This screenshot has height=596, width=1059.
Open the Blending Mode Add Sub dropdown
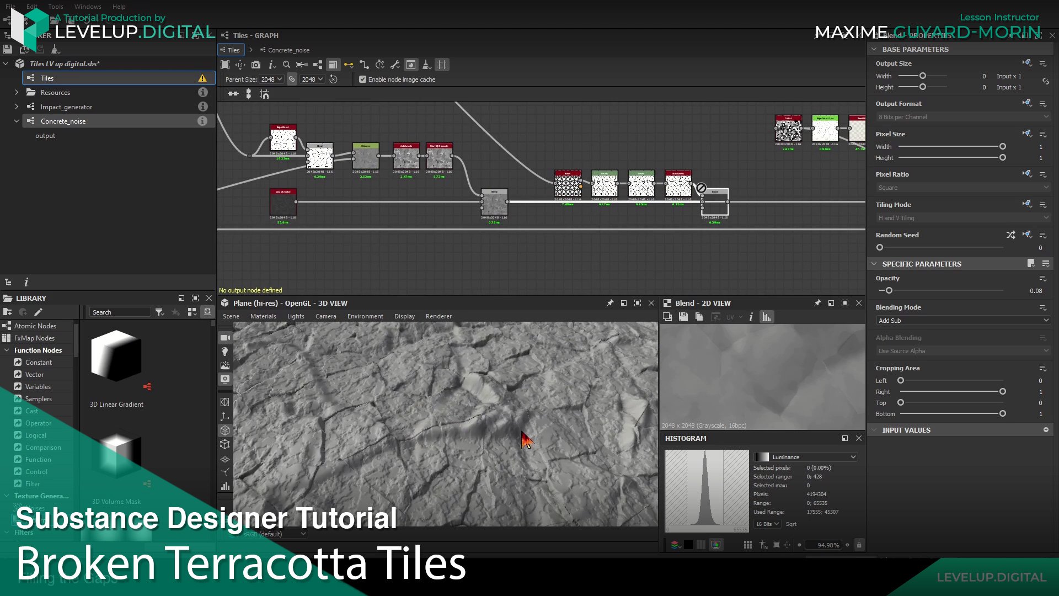[x=962, y=321]
